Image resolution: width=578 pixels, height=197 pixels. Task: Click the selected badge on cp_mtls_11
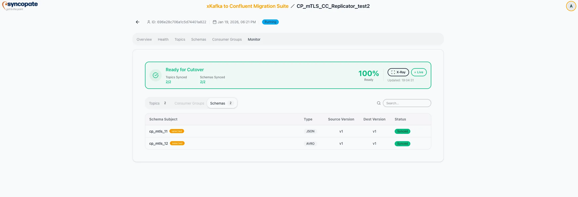click(177, 131)
